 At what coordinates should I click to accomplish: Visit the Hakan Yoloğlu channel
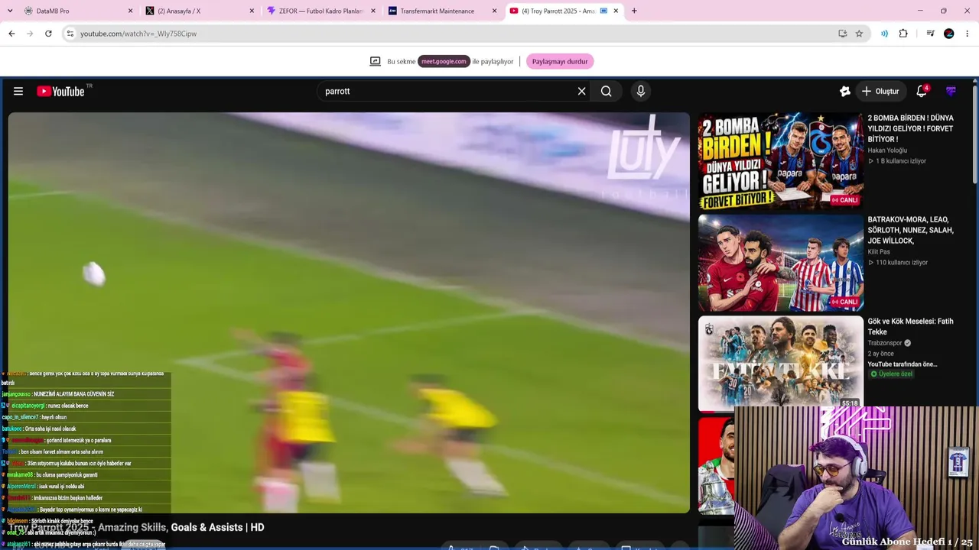point(887,150)
